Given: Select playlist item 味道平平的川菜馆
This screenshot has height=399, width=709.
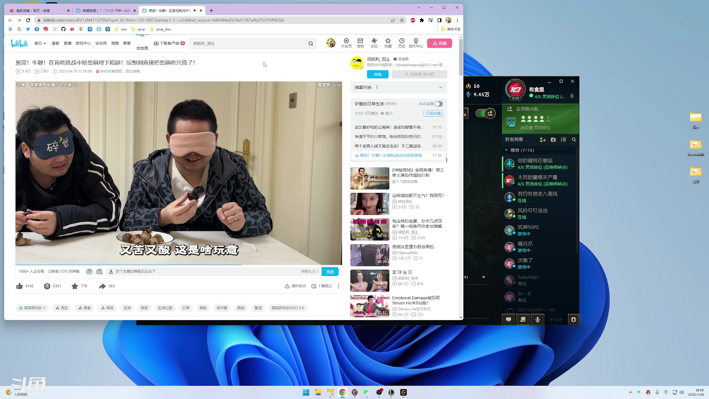Looking at the screenshot, I should tap(398, 137).
